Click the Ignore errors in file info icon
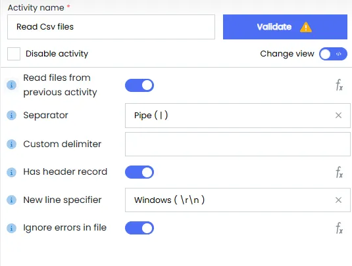 pos(11,228)
